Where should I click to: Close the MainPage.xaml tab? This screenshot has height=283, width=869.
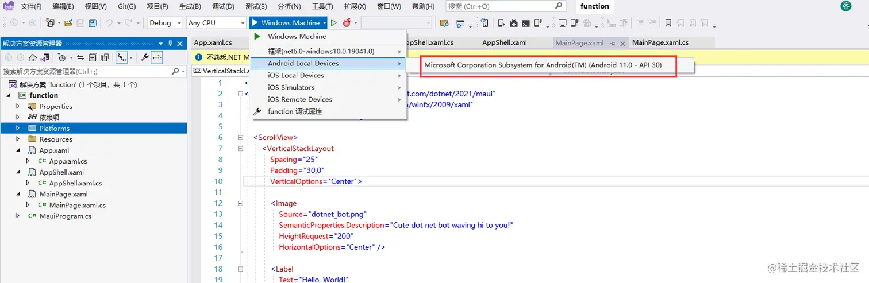coord(622,43)
